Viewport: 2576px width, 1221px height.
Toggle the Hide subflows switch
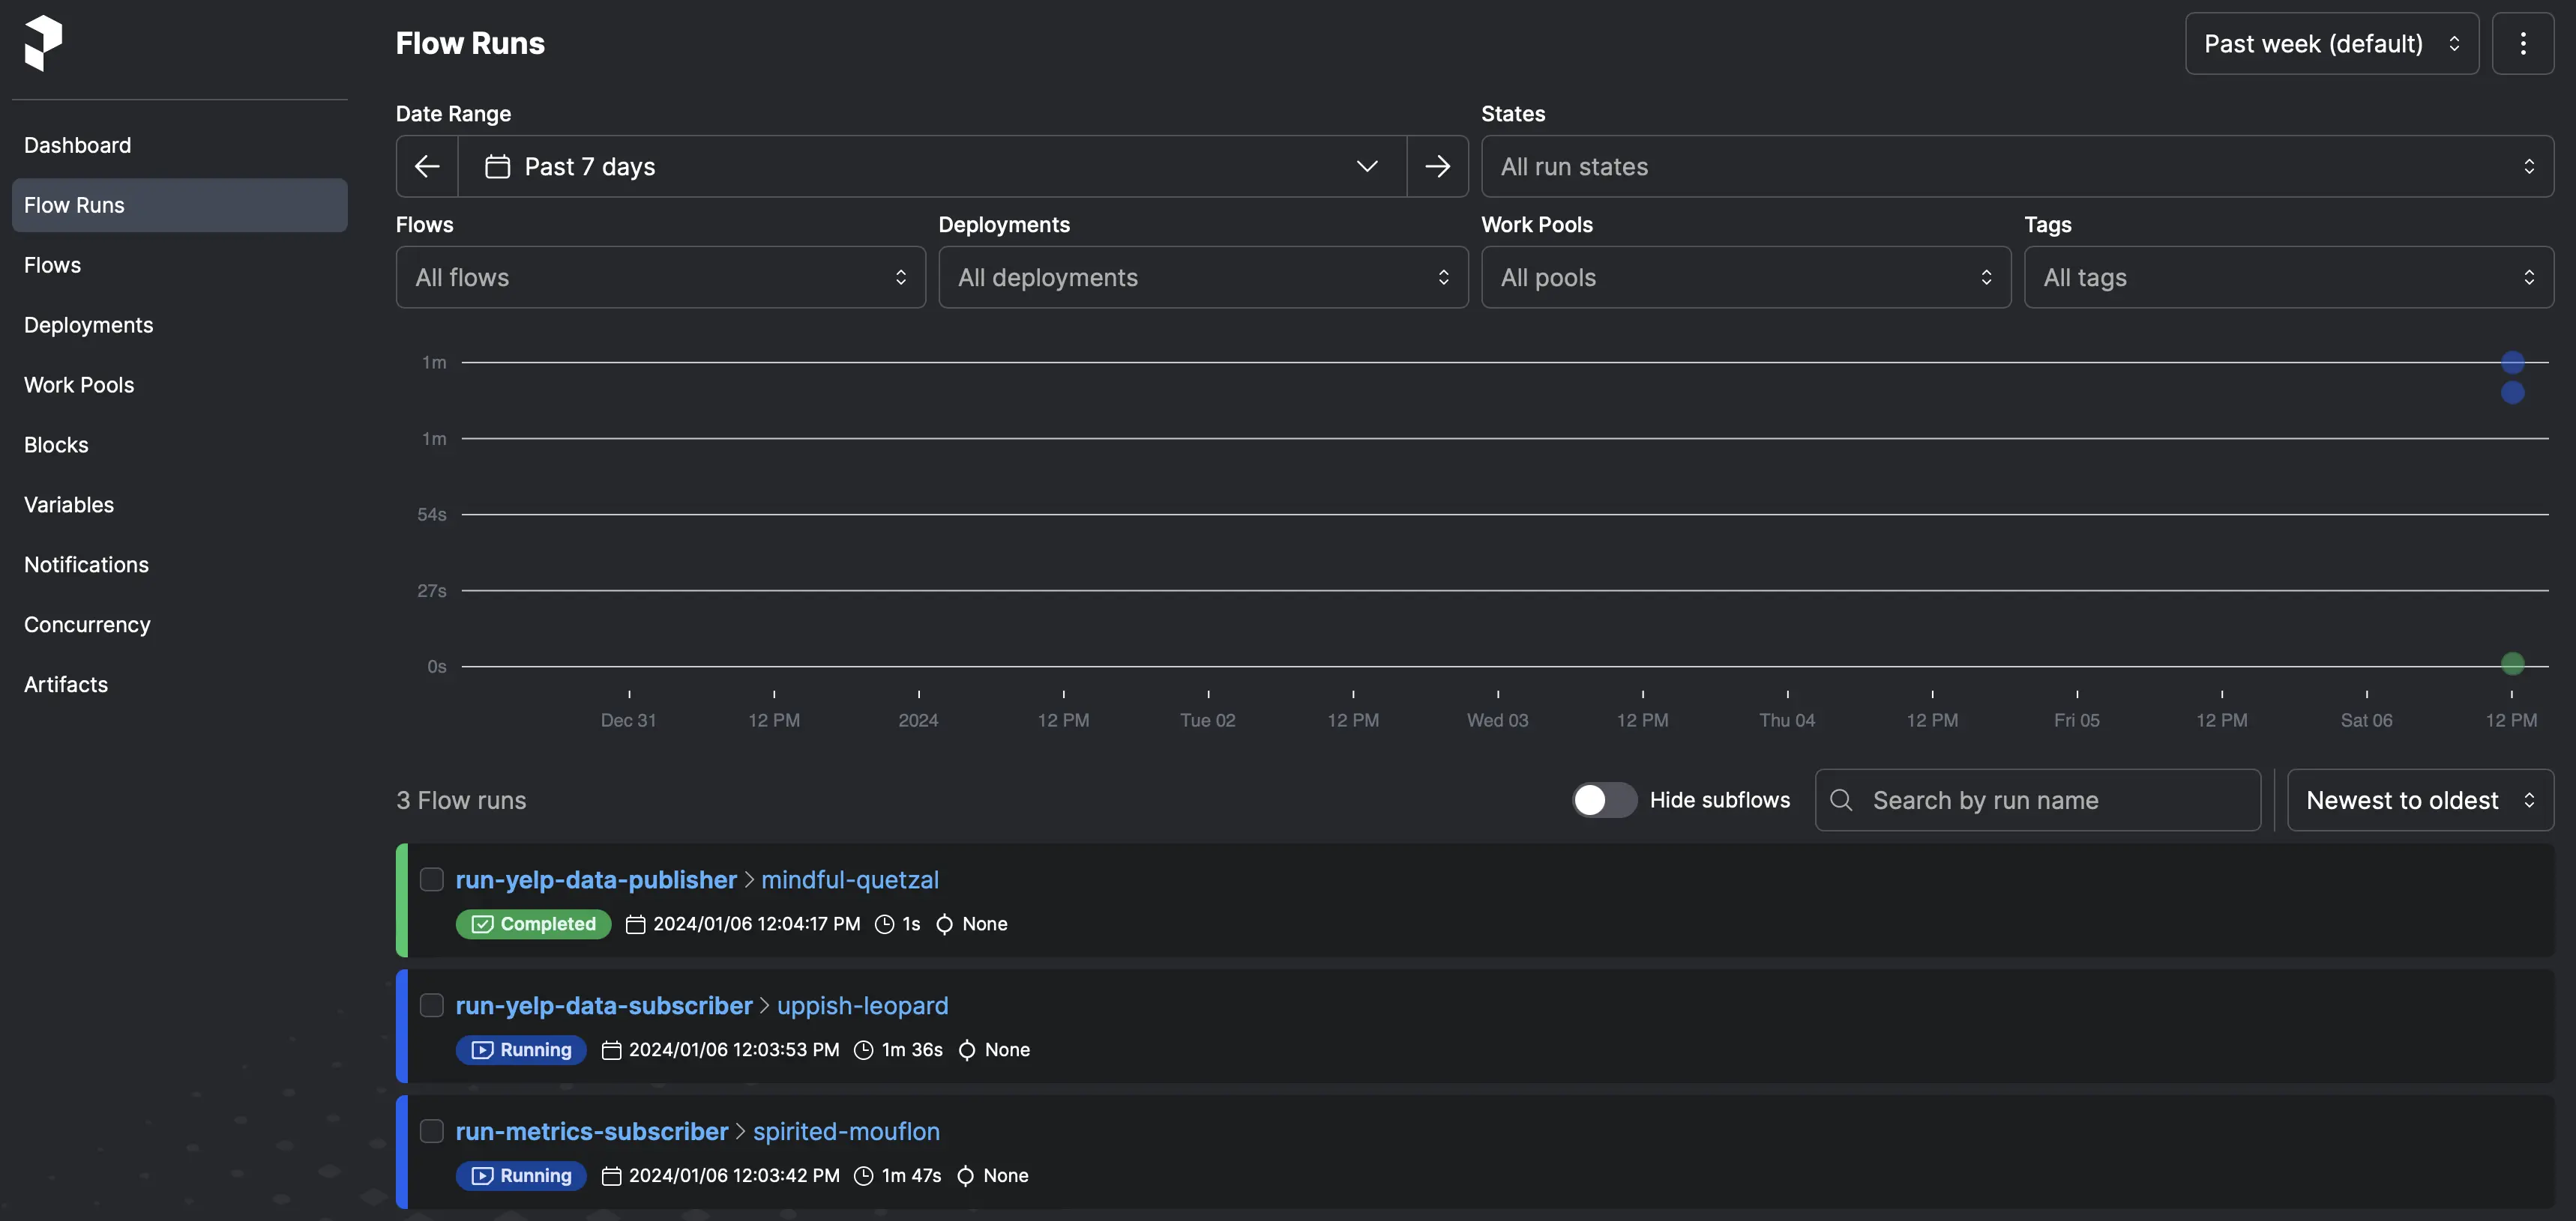coord(1604,799)
